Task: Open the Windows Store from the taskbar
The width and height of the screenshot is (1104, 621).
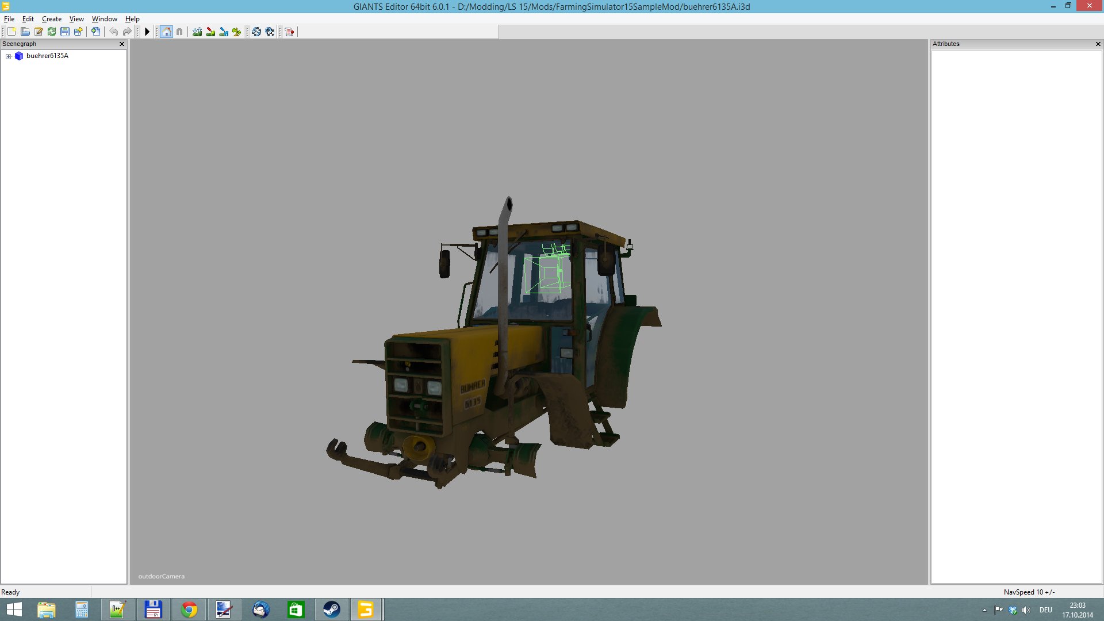Action: (x=296, y=609)
